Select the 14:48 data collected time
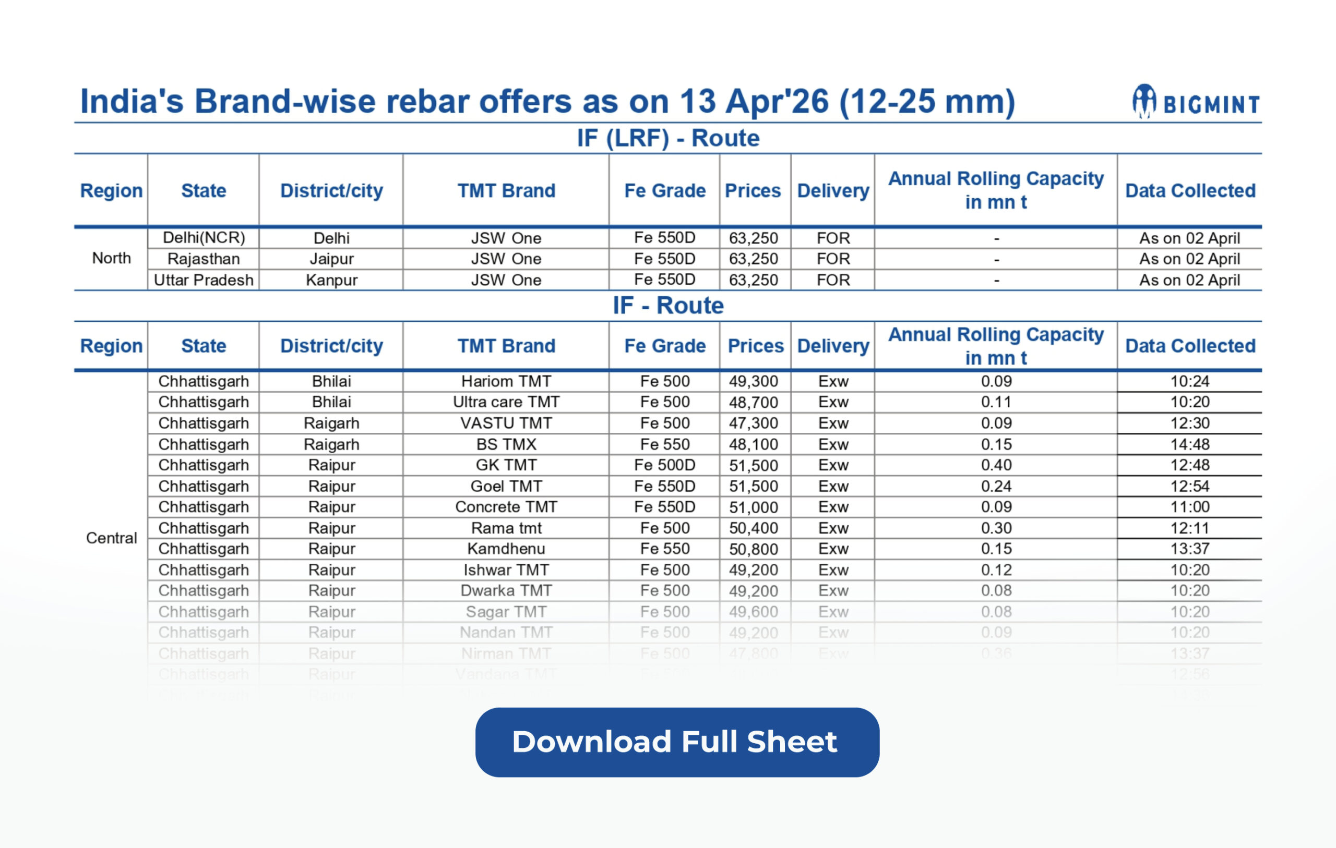Screen dimensions: 1336x848 [1189, 444]
